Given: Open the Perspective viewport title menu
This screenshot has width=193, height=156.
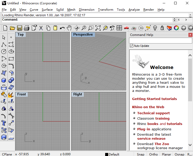Looking at the screenshot, I should tap(83, 35).
